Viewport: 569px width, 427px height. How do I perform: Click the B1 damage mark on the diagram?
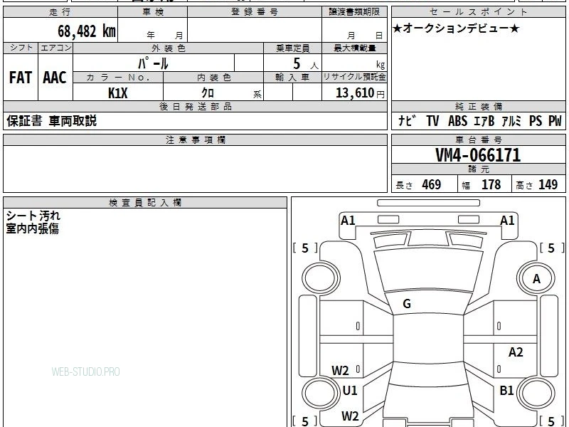(506, 390)
